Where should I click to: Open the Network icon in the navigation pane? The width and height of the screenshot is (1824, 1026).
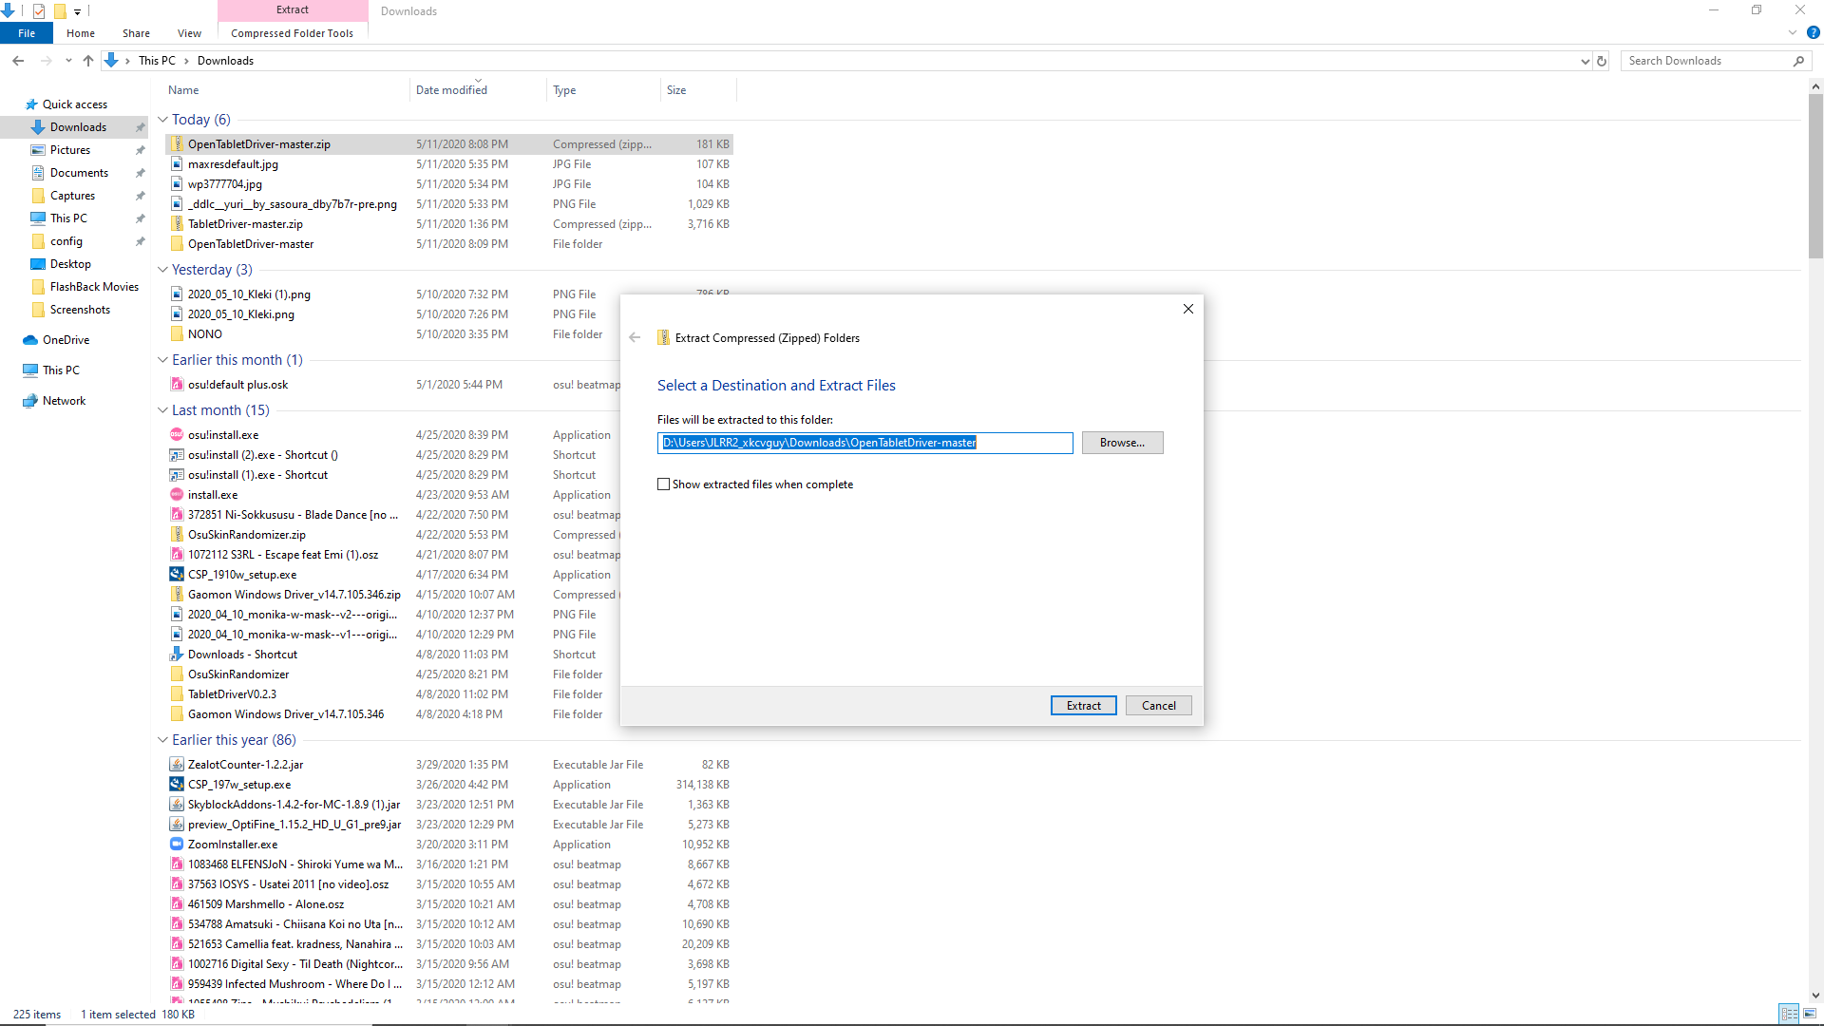[x=30, y=401]
